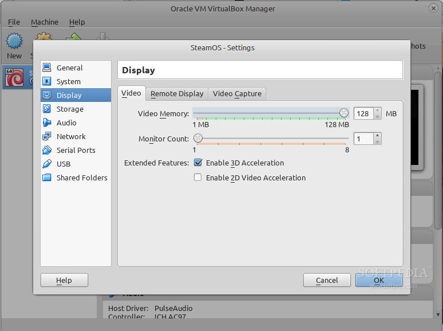The width and height of the screenshot is (443, 331).
Task: Click the Help button
Action: [64, 280]
